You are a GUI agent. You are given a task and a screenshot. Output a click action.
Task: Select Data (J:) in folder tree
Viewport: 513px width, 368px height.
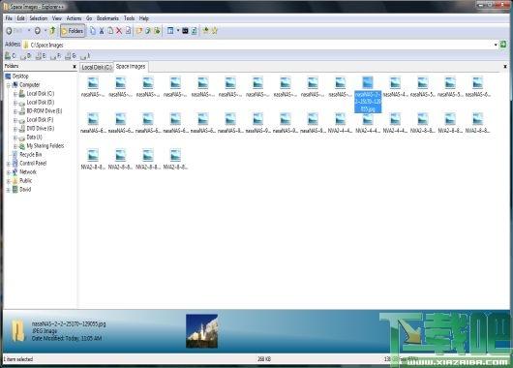pos(34,138)
